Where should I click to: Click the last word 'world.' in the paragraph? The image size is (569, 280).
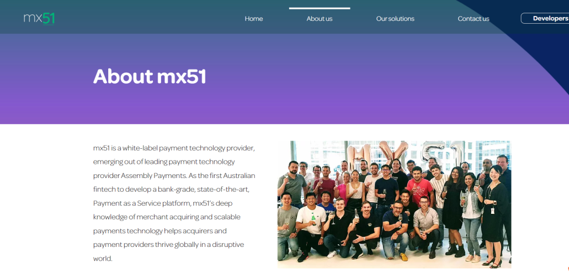[x=103, y=259]
